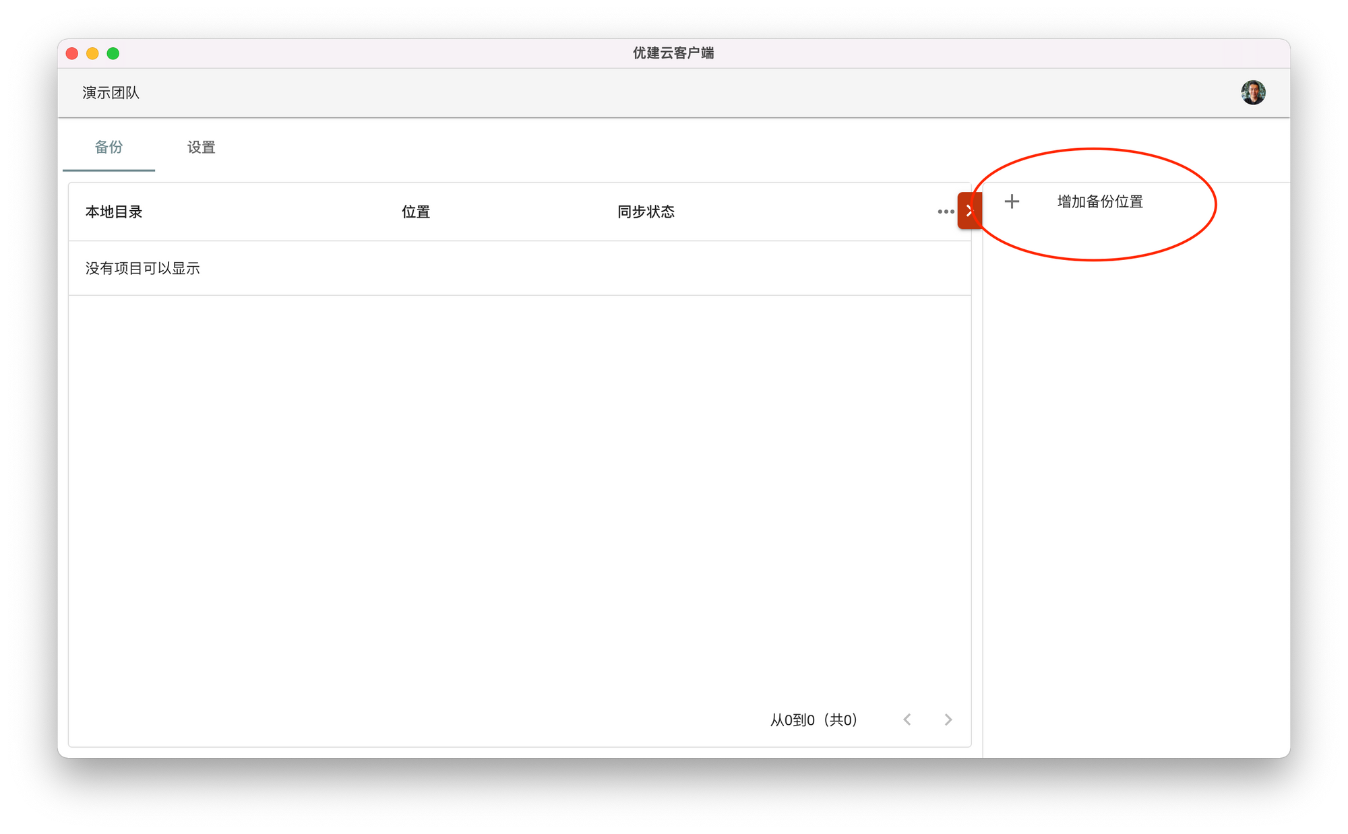Close the 优建云客户端 window

coord(72,53)
